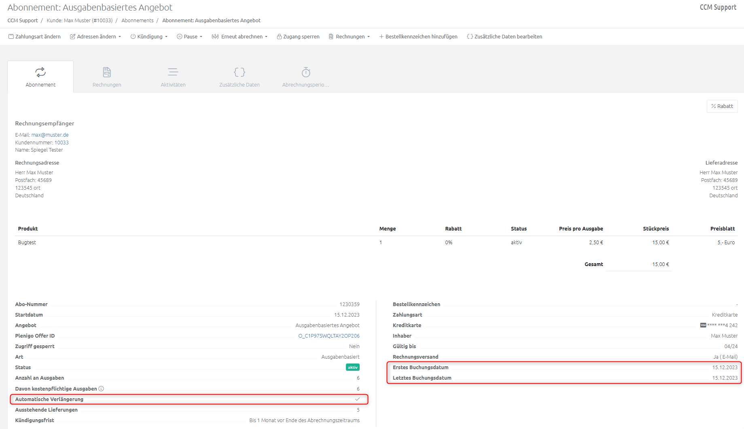Screen dimensions: 744x429
Task: Switch to the Rechnungen tab label
Action: 107,85
